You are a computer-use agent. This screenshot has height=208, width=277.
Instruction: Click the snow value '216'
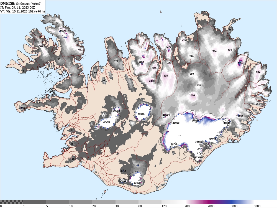(x=191, y=56)
